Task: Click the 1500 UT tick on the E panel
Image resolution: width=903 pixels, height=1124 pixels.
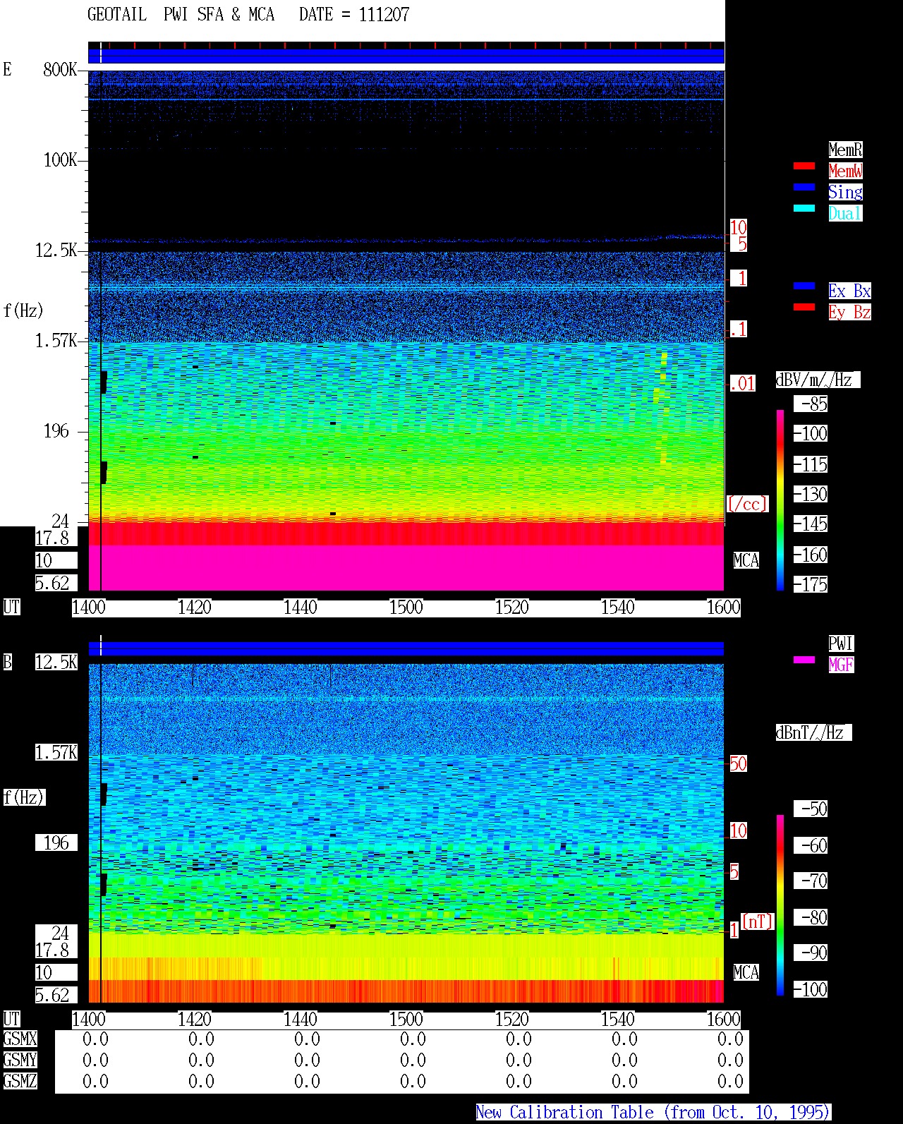Action: click(406, 608)
